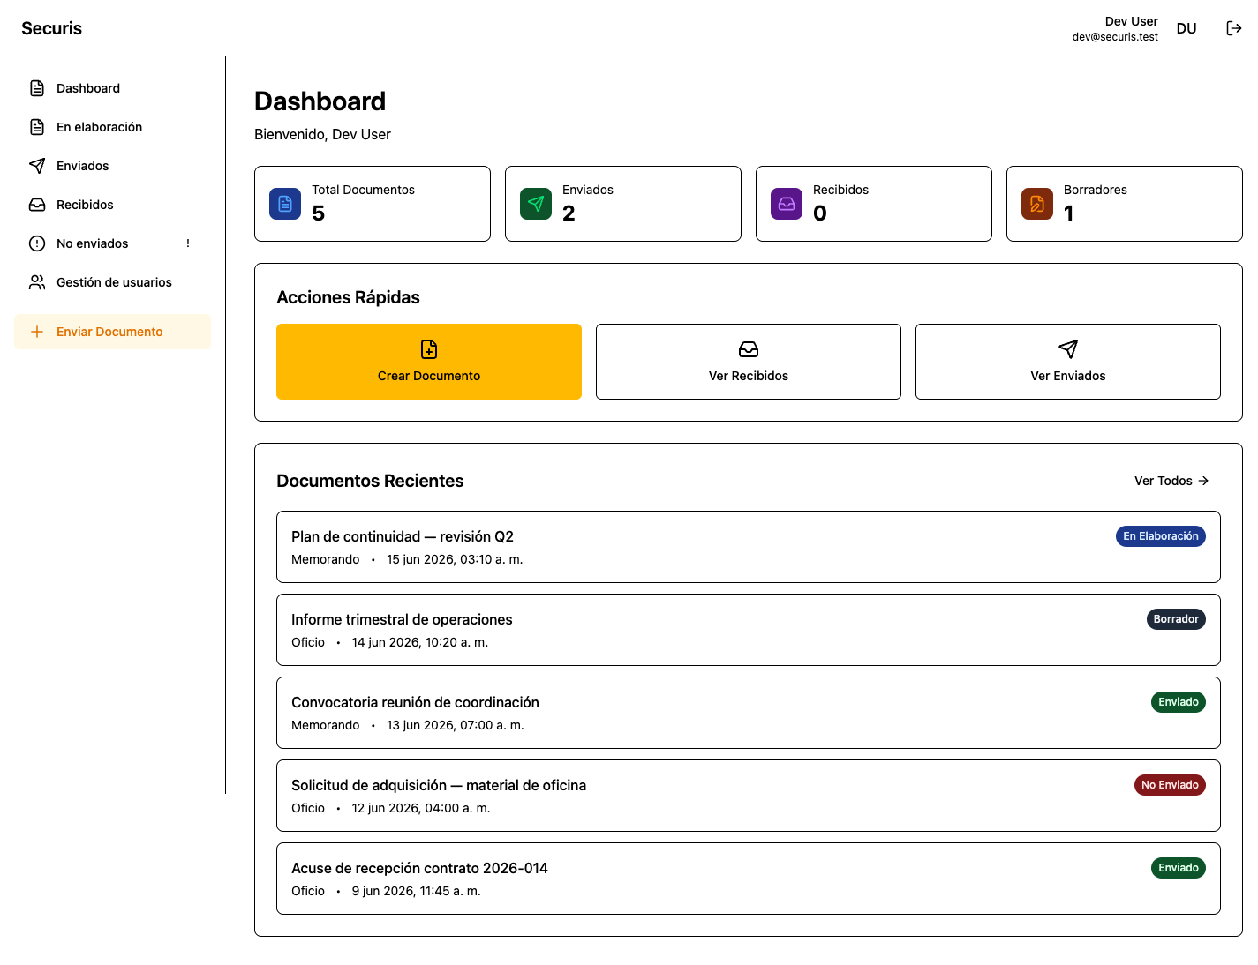Go to Enviados in the sidebar
Image resolution: width=1258 pixels, height=965 pixels.
pyautogui.click(x=112, y=166)
